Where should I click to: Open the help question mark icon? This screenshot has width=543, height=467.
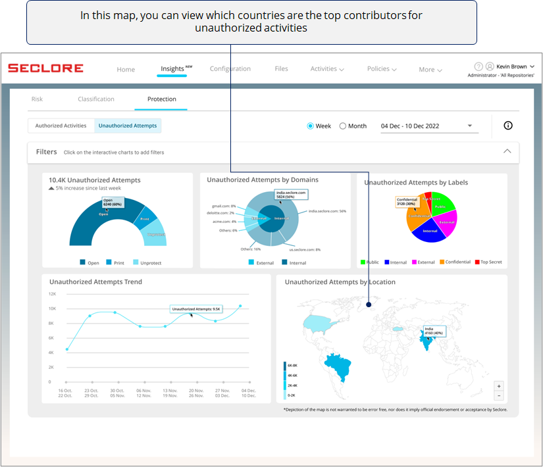pos(478,66)
